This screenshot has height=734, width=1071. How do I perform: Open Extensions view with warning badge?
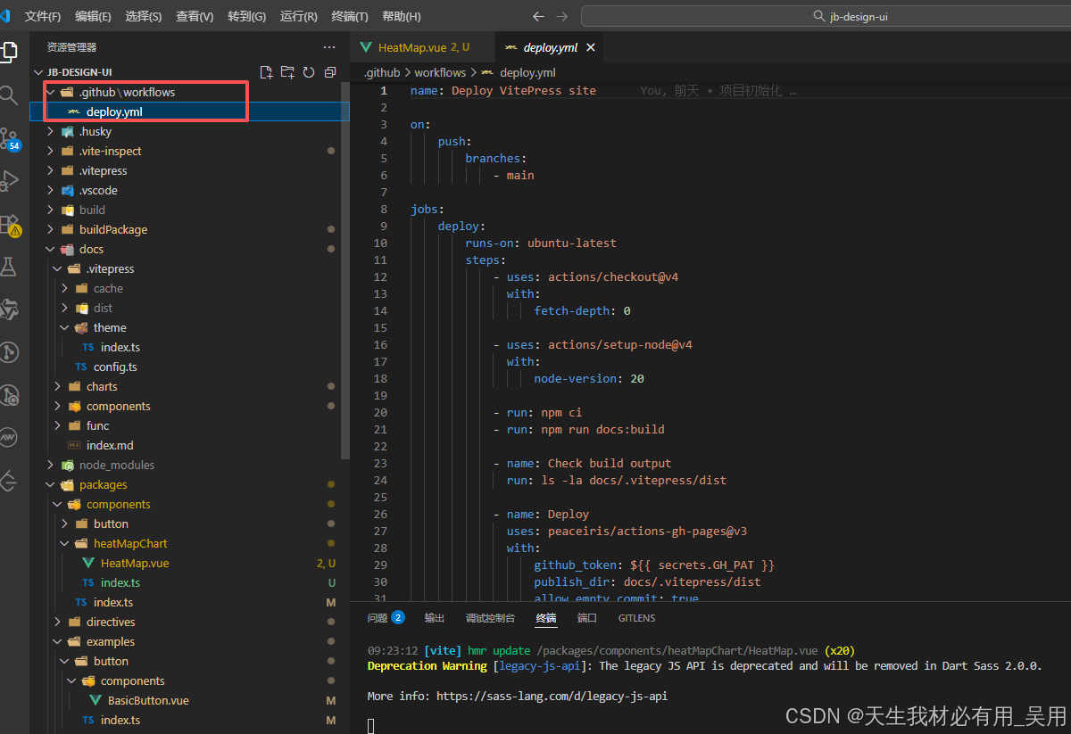(9, 225)
